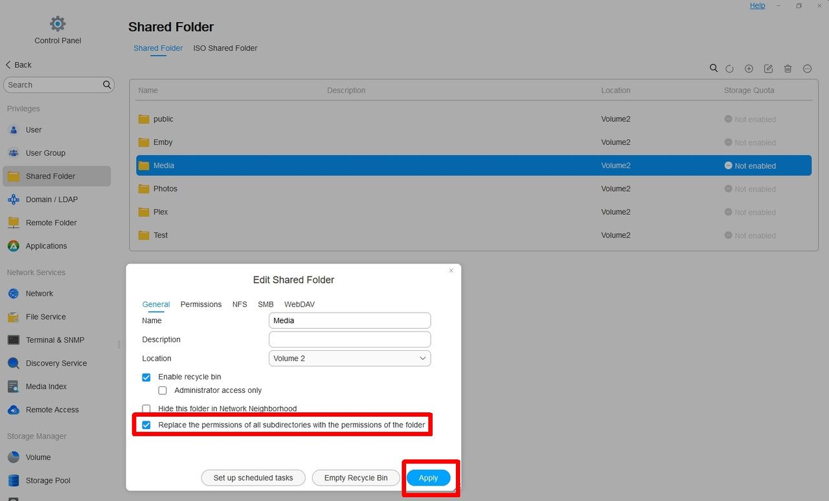Open the Location Volume 2 dropdown
Viewport: 829px width, 501px height.
tap(350, 358)
